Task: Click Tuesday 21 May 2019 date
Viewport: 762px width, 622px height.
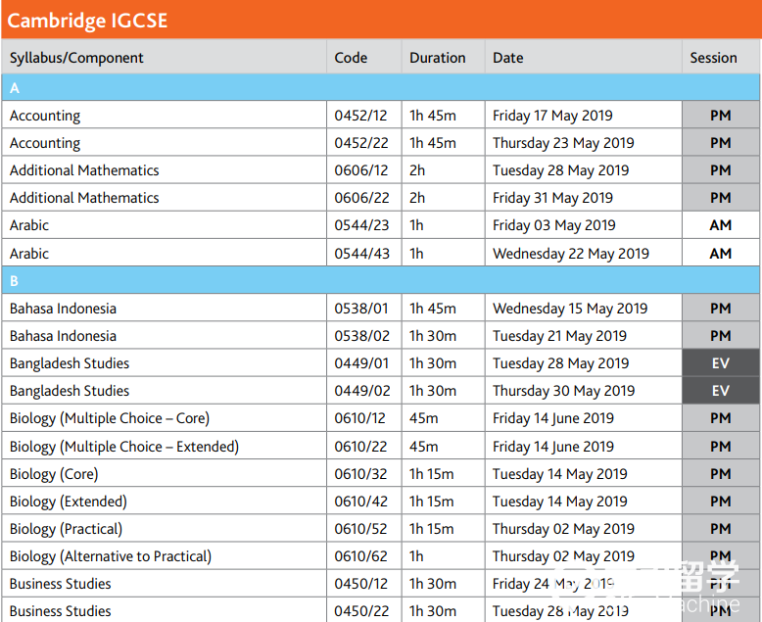Action: click(560, 336)
